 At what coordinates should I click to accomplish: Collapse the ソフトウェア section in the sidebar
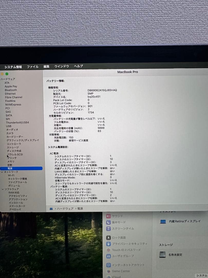(2, 189)
